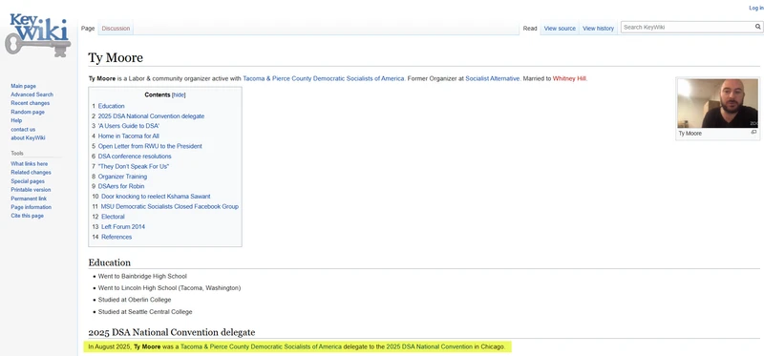Image resolution: width=764 pixels, height=356 pixels.
Task: Click the Education section heading
Action: [x=110, y=263]
